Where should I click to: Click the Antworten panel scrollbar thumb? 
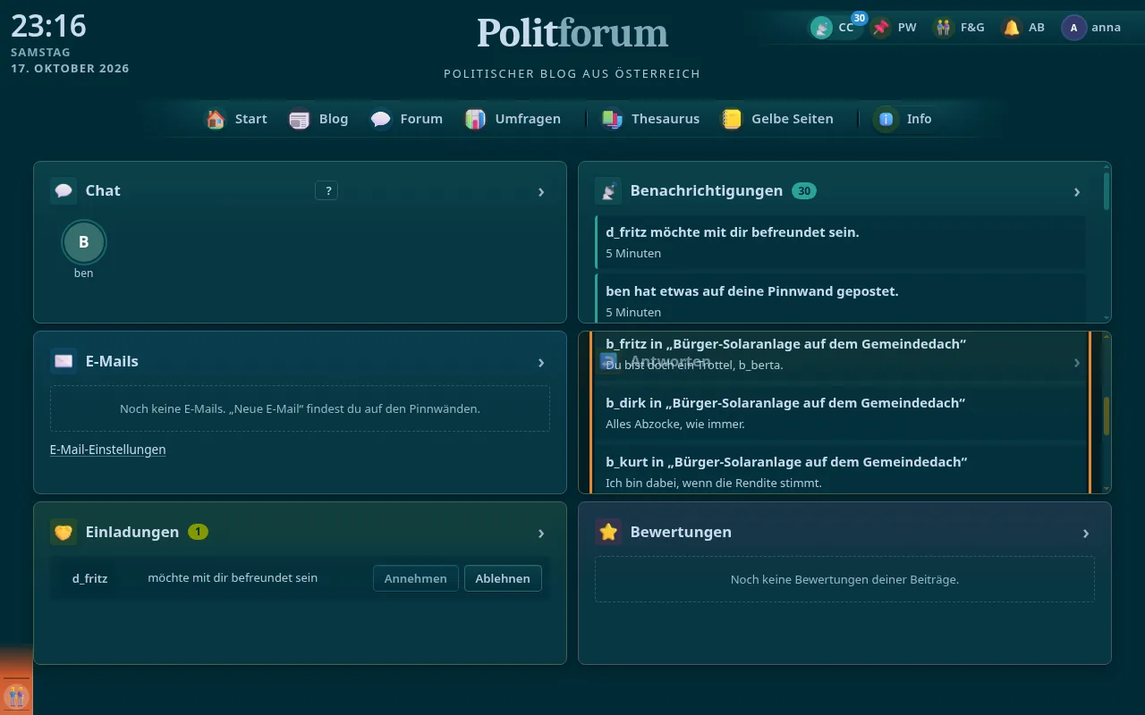click(x=1107, y=416)
